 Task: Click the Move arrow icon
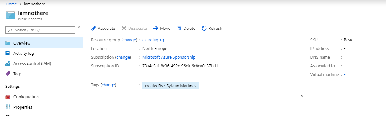(x=156, y=28)
